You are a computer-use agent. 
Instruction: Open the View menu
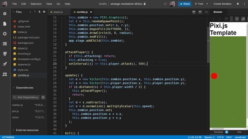49,4
